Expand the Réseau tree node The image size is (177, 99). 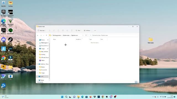(37, 80)
